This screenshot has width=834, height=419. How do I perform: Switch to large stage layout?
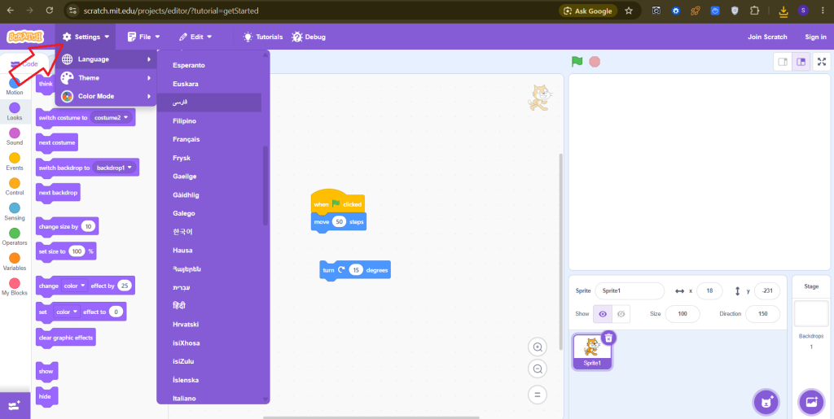click(801, 62)
